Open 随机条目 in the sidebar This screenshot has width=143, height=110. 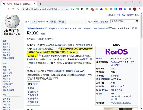pos(6,55)
